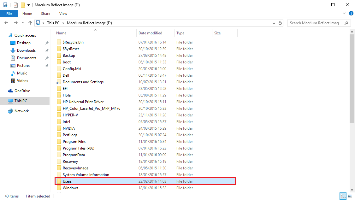Go back using the Back arrow

(x=6, y=23)
